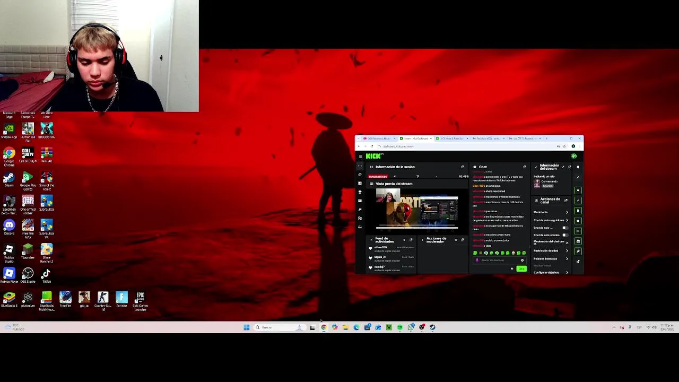
Task: Switch to the KICK News browser tab
Action: (x=452, y=138)
